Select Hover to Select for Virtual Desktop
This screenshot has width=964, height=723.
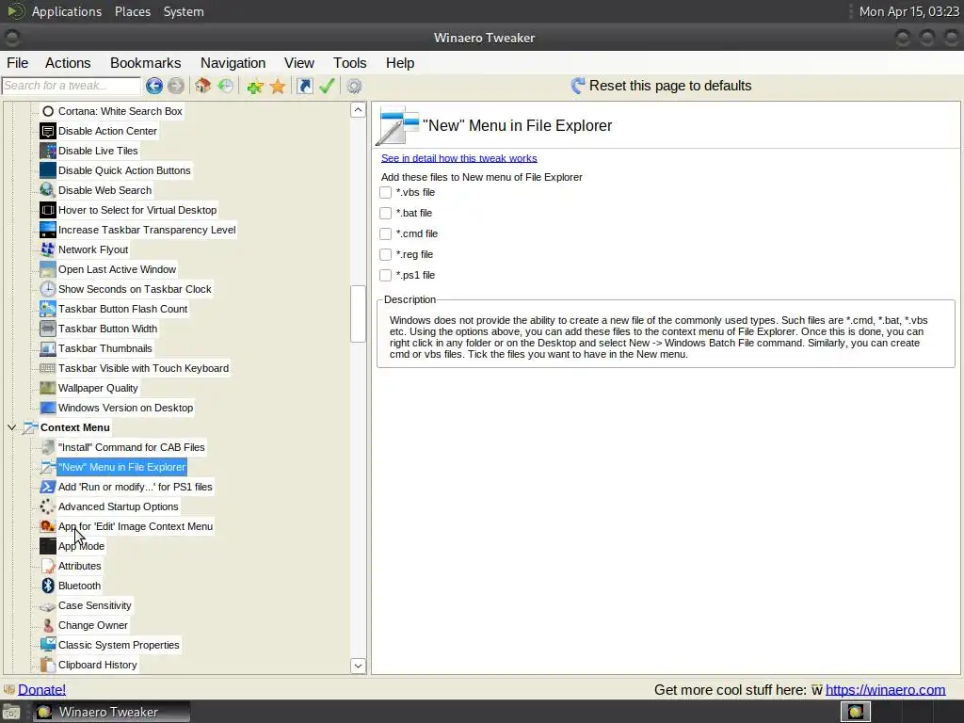137,210
